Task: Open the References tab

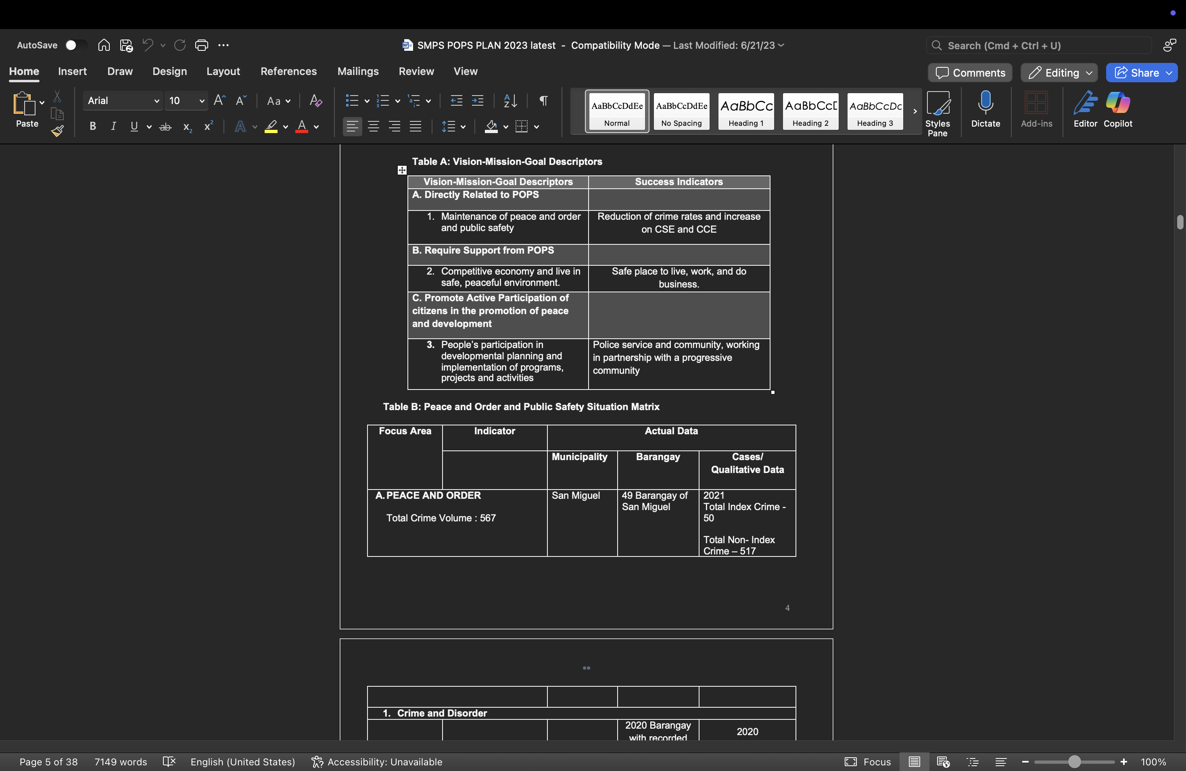Action: (x=288, y=71)
